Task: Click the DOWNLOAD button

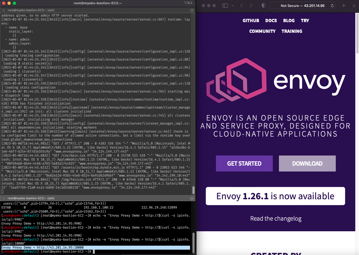Action: click(307, 164)
